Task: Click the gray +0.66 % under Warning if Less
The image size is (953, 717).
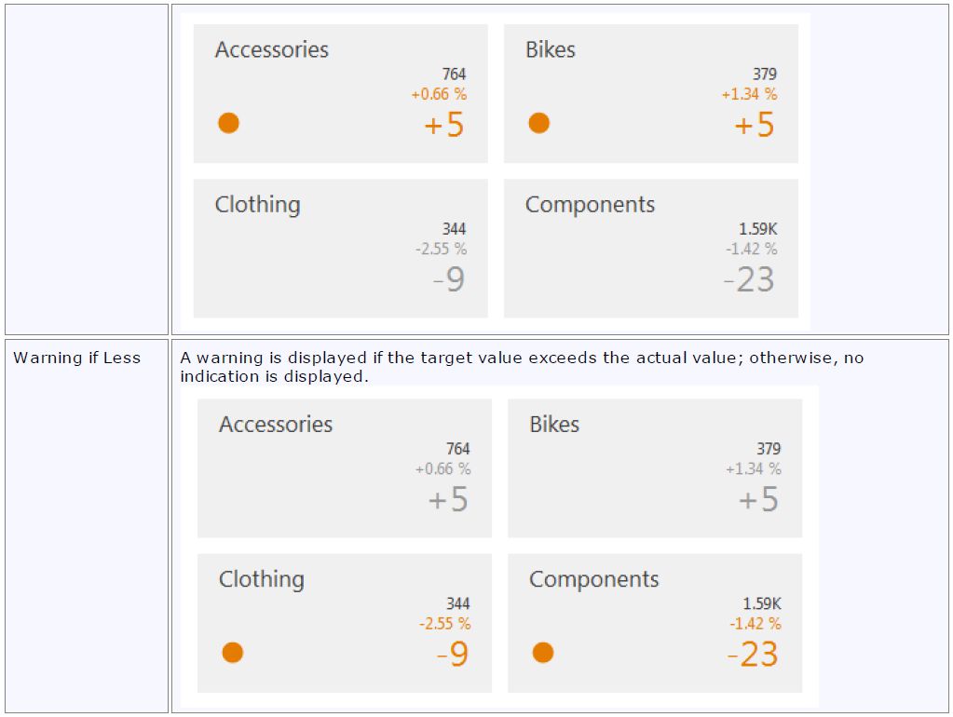Action: pyautogui.click(x=442, y=469)
